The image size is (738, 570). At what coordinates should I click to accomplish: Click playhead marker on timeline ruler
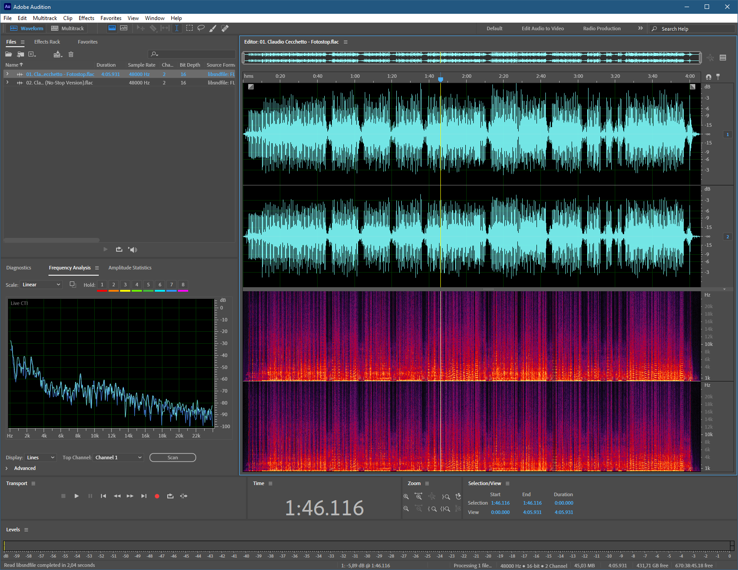pos(440,79)
